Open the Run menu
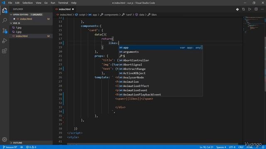266x149 pixels. pyautogui.click(x=53, y=3)
